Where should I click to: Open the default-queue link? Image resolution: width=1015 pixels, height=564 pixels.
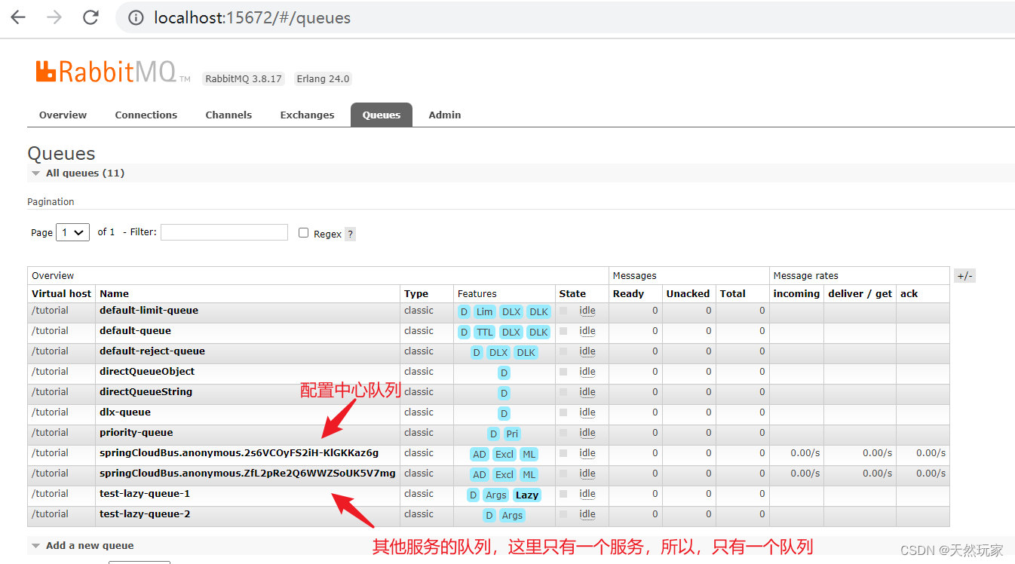click(x=135, y=330)
